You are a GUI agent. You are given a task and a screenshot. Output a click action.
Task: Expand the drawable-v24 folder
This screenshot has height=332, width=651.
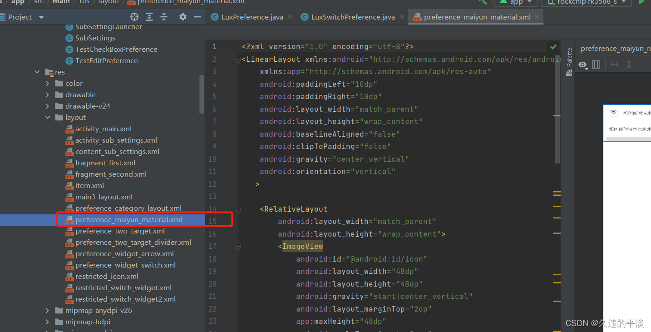[x=47, y=106]
